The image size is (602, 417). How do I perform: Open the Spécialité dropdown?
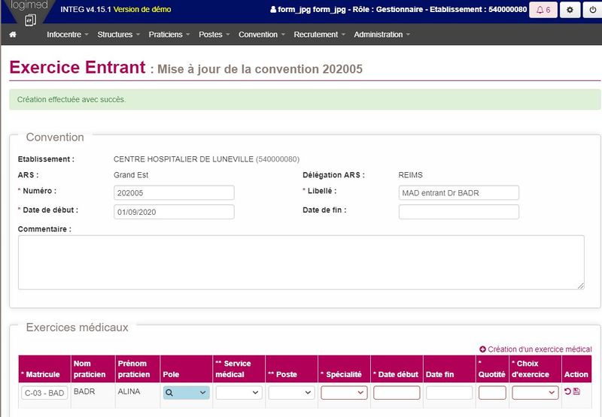click(344, 392)
